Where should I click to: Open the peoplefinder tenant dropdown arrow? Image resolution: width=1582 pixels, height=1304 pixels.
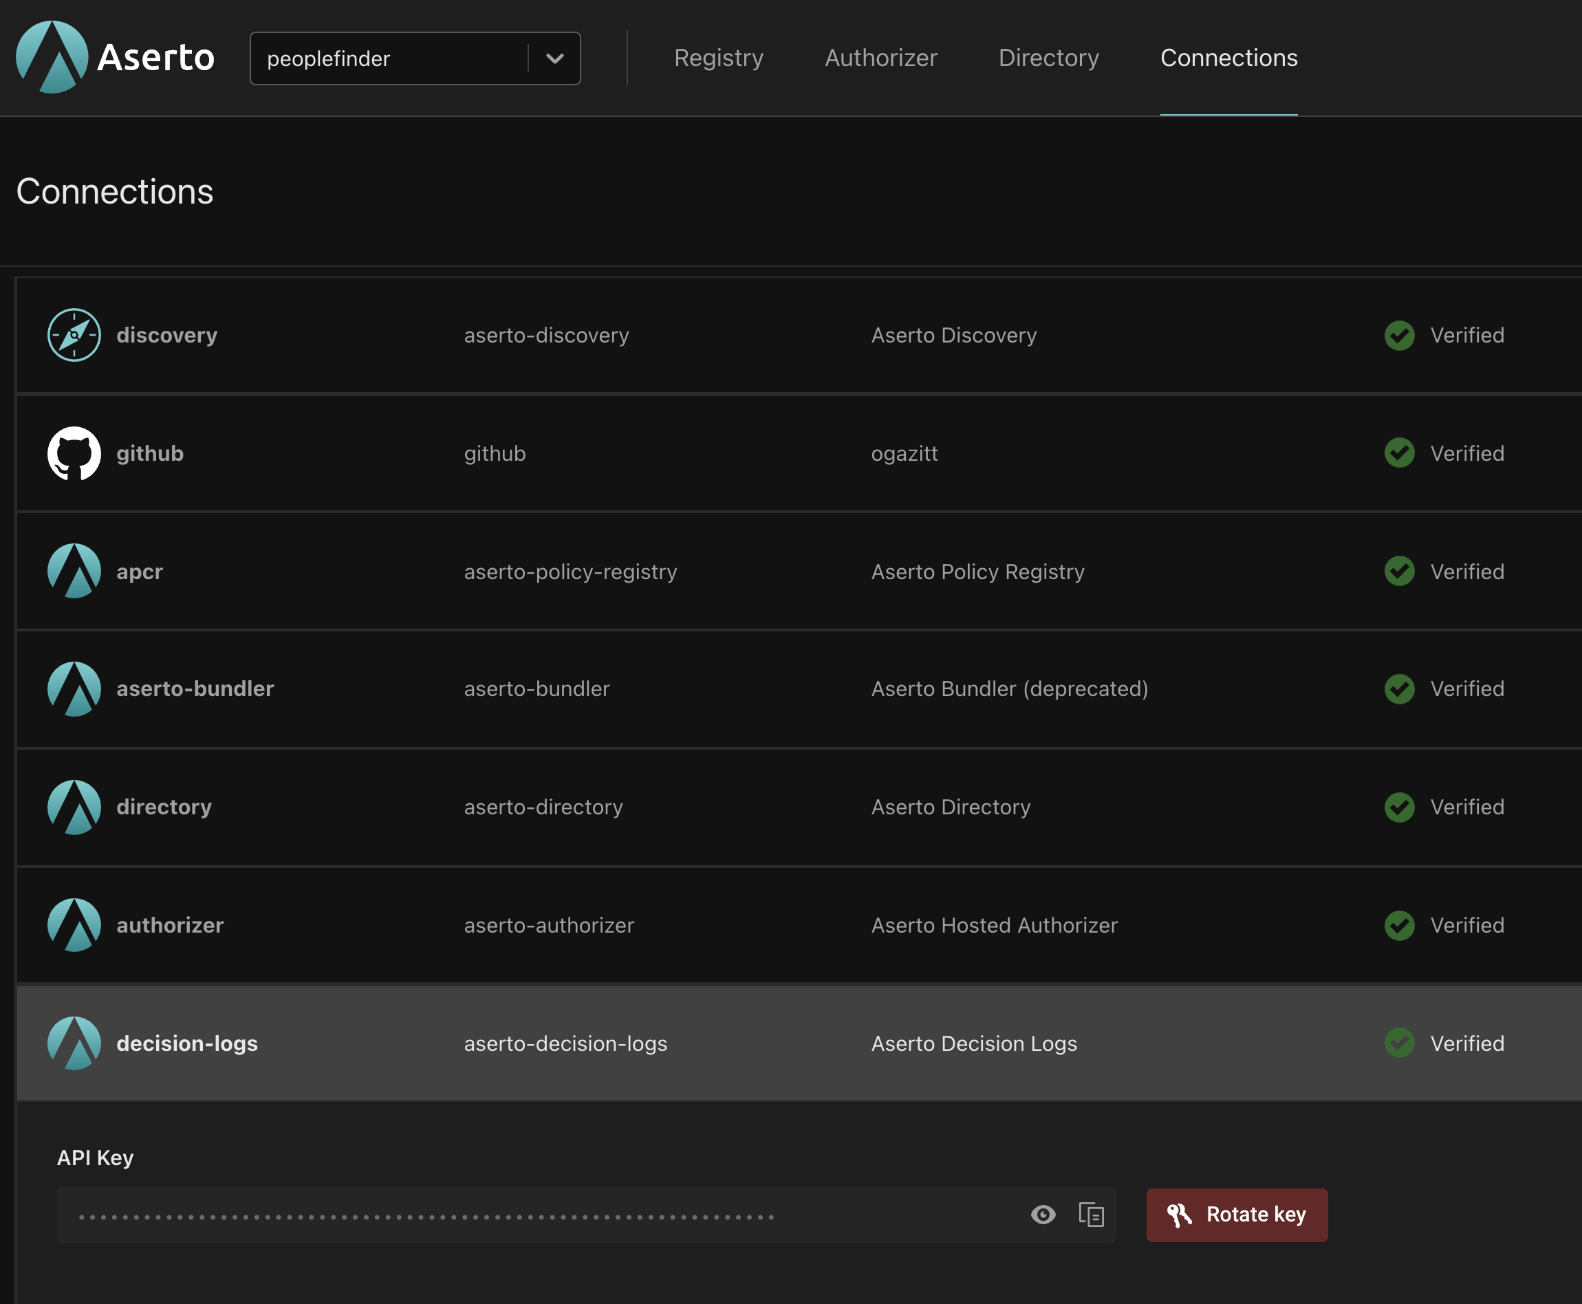click(x=554, y=58)
